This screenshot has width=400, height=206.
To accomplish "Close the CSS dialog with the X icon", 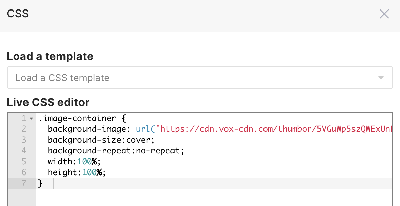I will pyautogui.click(x=384, y=14).
